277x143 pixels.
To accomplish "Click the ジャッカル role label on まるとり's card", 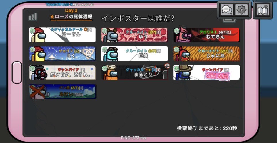I will (x=135, y=70).
